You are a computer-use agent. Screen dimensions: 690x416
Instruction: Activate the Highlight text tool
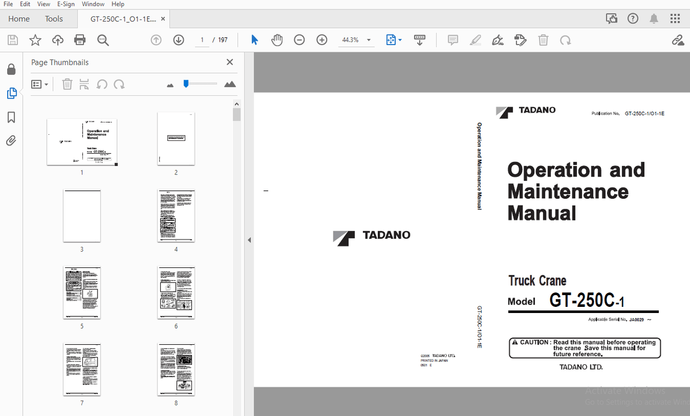tap(475, 40)
